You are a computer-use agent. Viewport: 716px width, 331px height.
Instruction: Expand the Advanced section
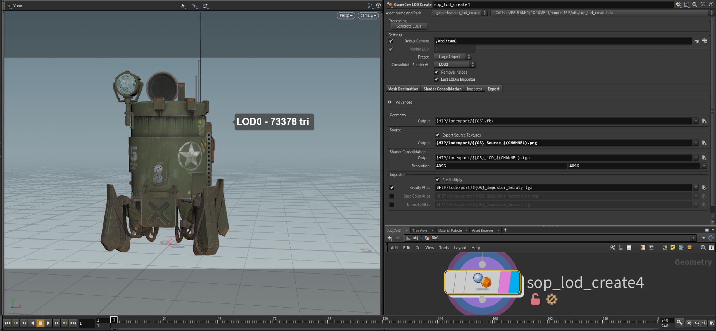pos(389,102)
